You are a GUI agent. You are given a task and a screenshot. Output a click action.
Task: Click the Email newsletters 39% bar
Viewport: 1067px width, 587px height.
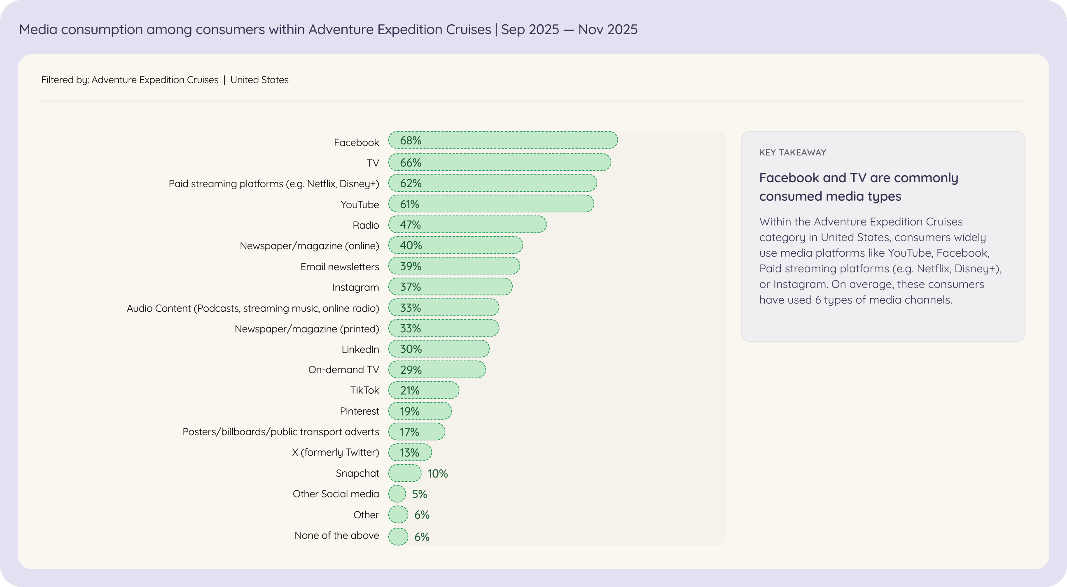coord(453,266)
